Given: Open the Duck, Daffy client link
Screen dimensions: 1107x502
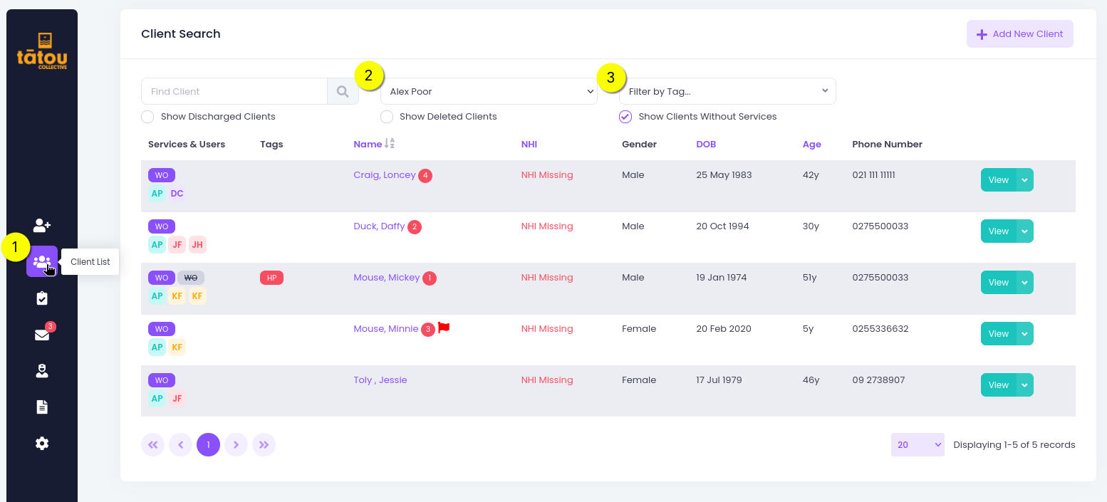Looking at the screenshot, I should click(x=379, y=226).
